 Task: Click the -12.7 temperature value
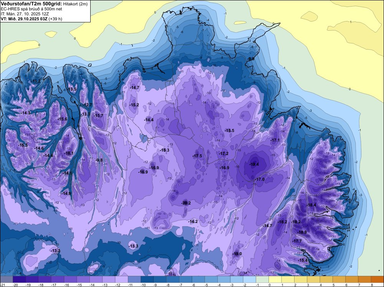pyautogui.click(x=87, y=105)
